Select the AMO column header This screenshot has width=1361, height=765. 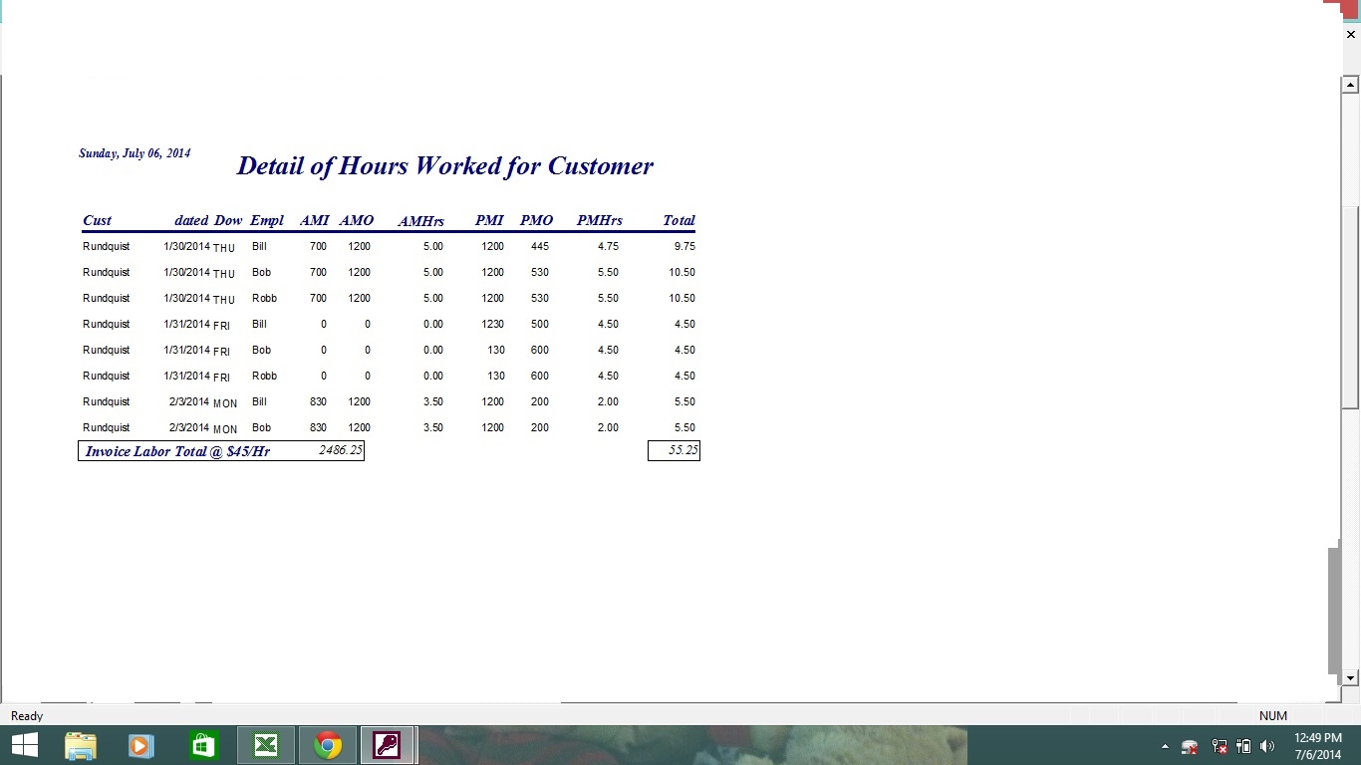[x=357, y=220]
